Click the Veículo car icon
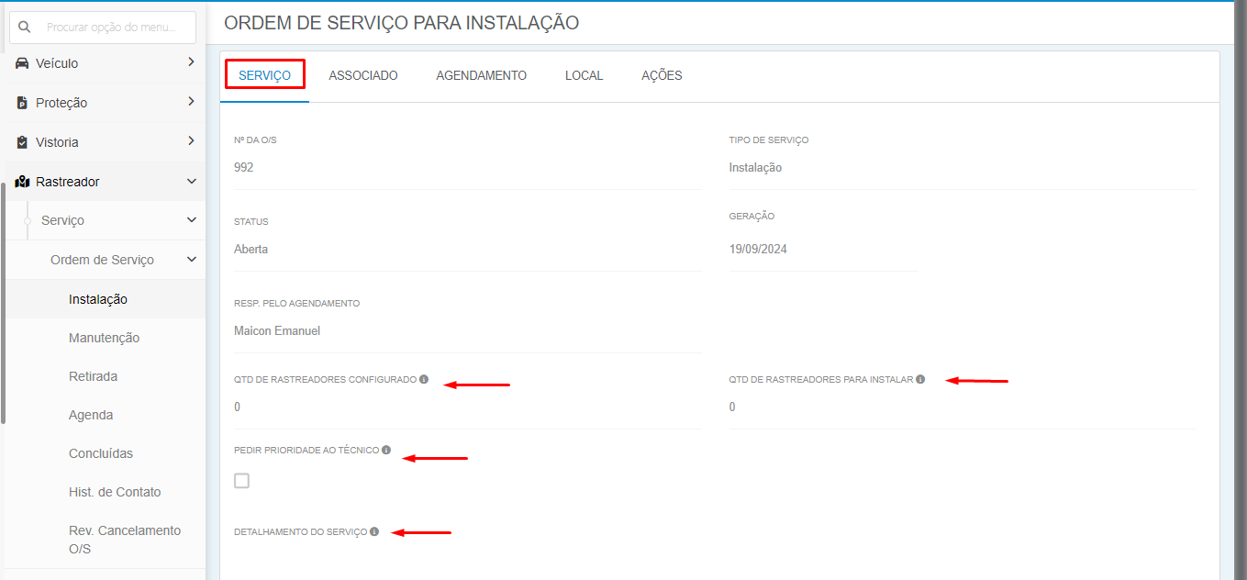 point(22,63)
